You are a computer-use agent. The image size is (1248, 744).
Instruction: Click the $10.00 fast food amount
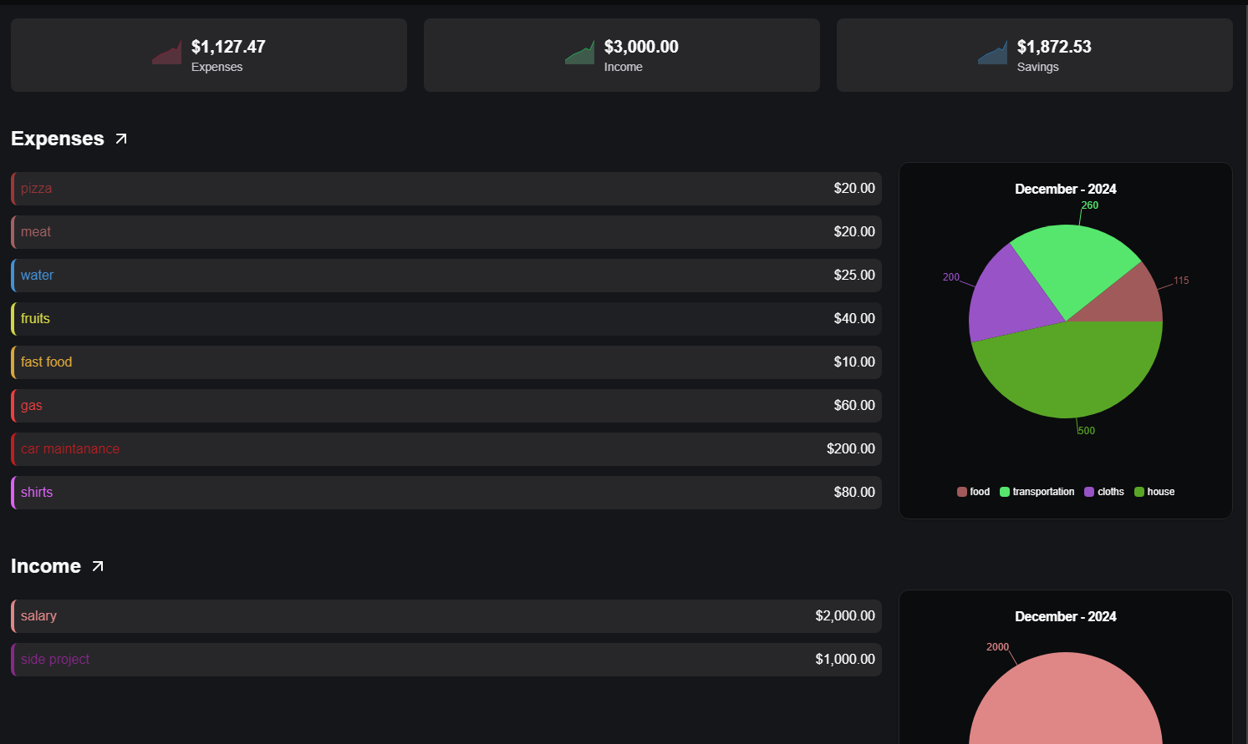(854, 362)
